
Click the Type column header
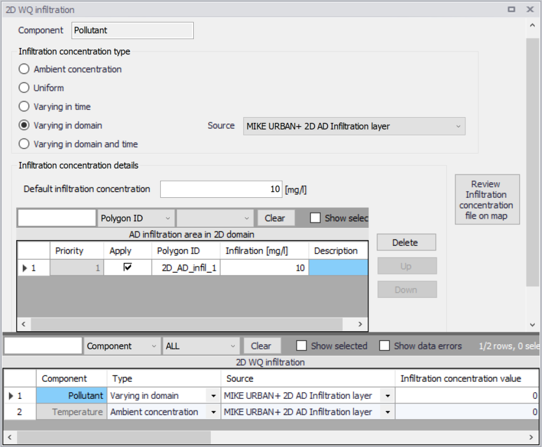164,379
